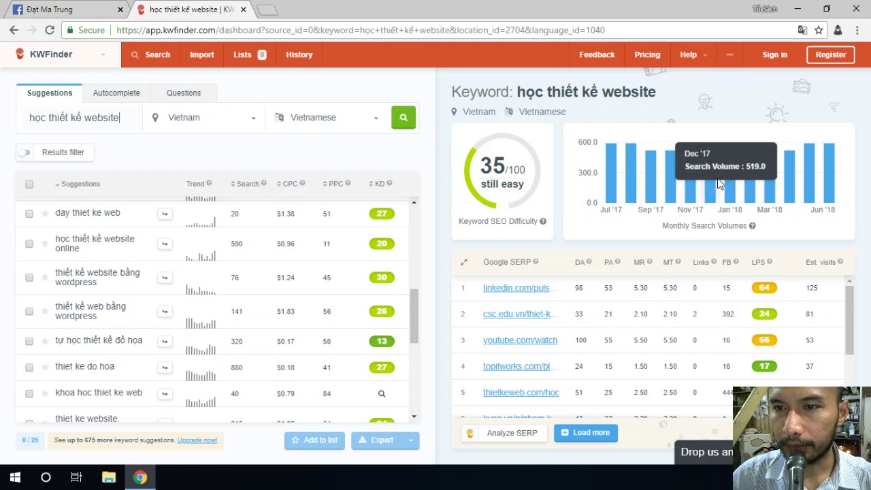
Task: Open CPC column help icon
Action: [x=302, y=184]
